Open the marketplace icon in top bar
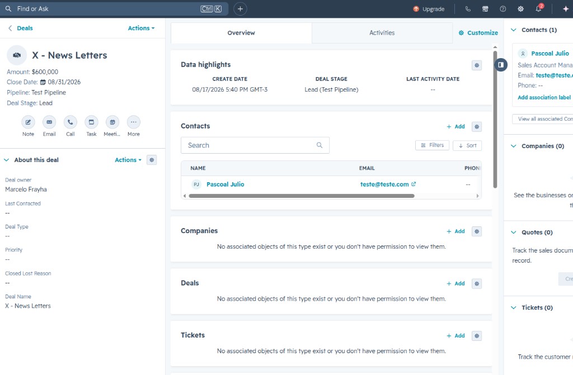573x375 pixels. 485,9
